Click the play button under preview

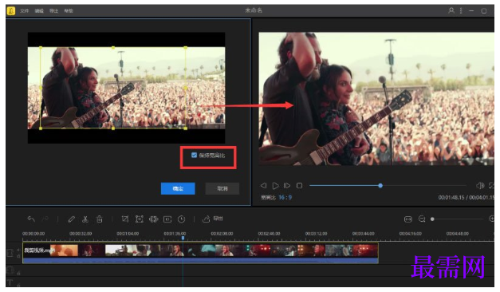(275, 185)
